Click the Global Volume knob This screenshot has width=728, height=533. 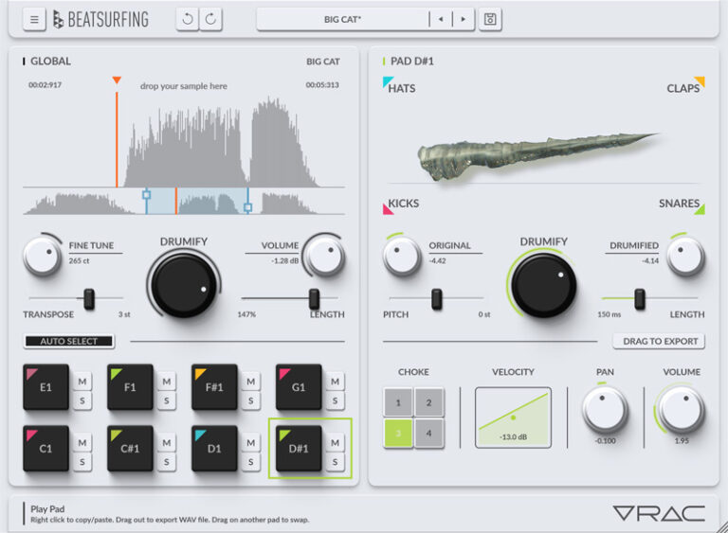[x=325, y=257]
